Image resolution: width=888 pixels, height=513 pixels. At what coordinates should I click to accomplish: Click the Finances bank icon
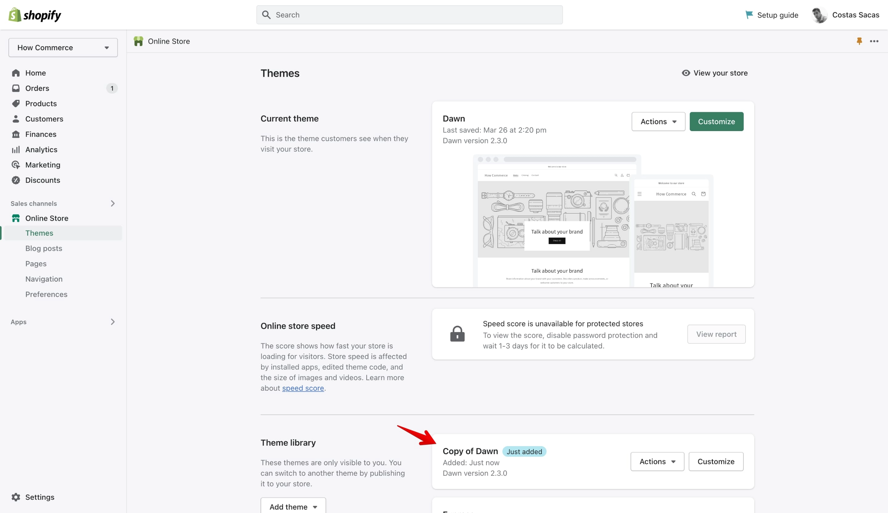coord(16,134)
